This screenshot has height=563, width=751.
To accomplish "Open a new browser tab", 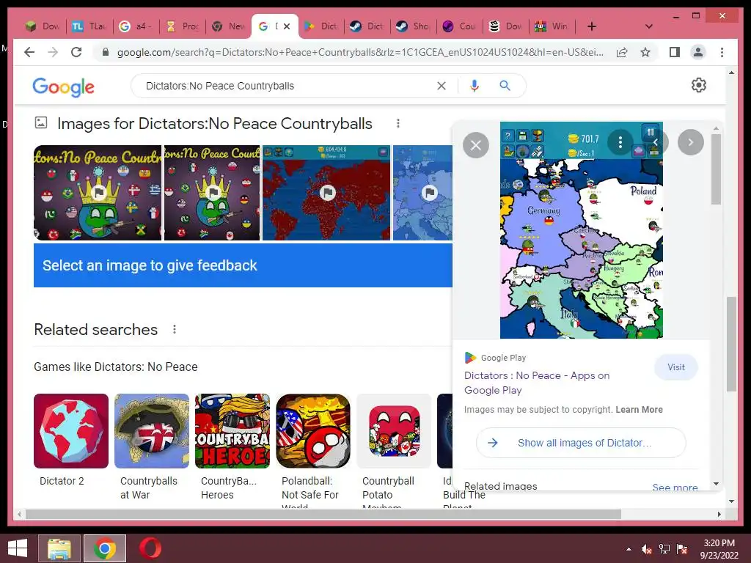I will coord(592,26).
